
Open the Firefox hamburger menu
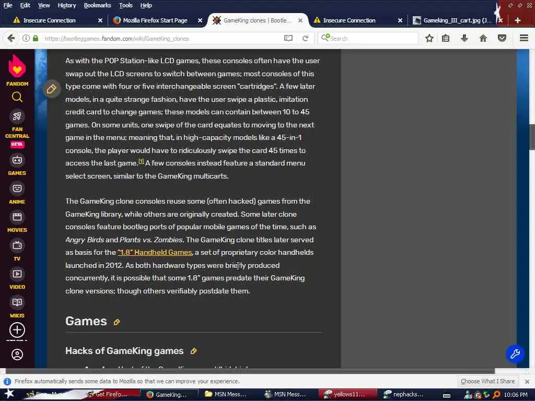[524, 38]
